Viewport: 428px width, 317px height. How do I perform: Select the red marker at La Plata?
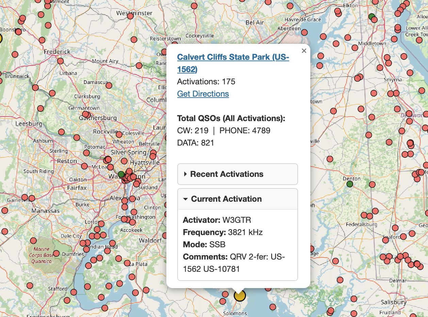pyautogui.click(x=127, y=263)
